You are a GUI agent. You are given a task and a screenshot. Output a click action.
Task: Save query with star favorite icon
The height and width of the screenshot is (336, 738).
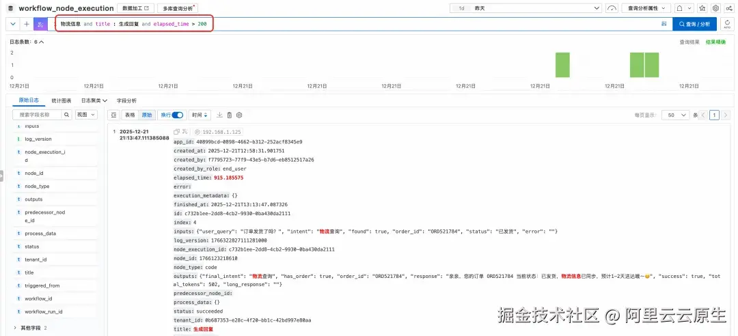(x=702, y=8)
